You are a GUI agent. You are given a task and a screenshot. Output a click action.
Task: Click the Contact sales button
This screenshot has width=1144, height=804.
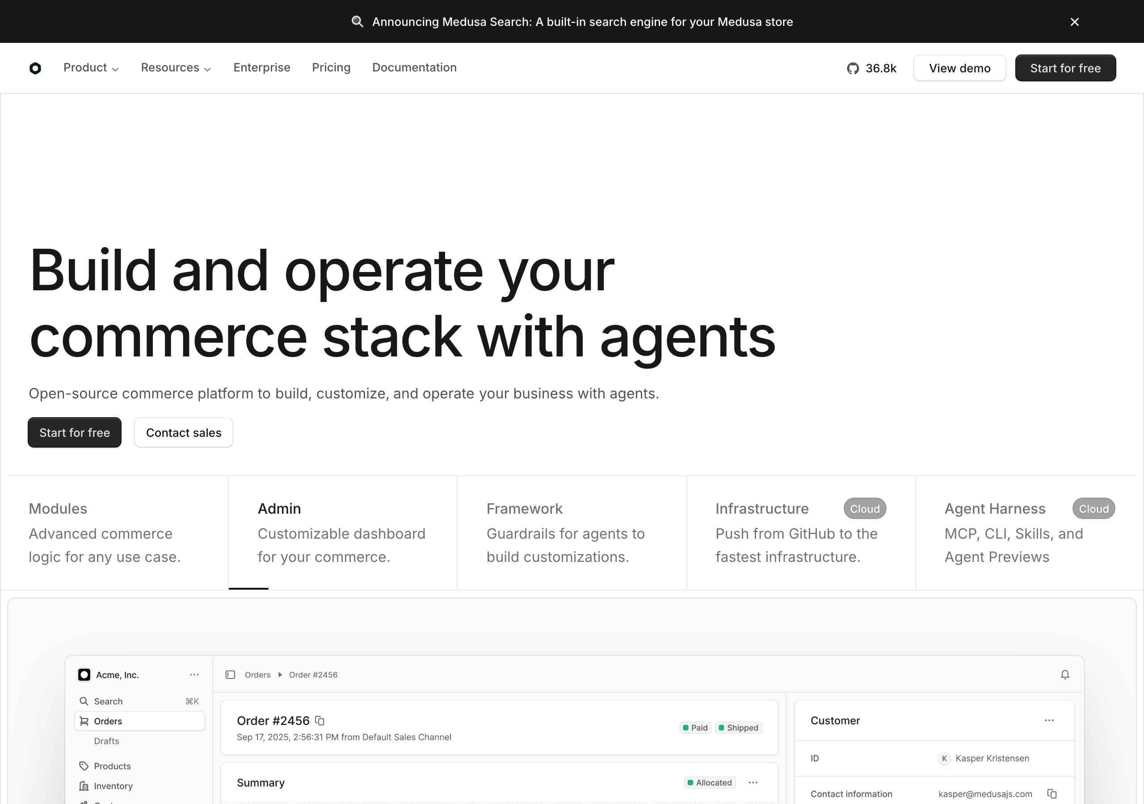click(183, 432)
